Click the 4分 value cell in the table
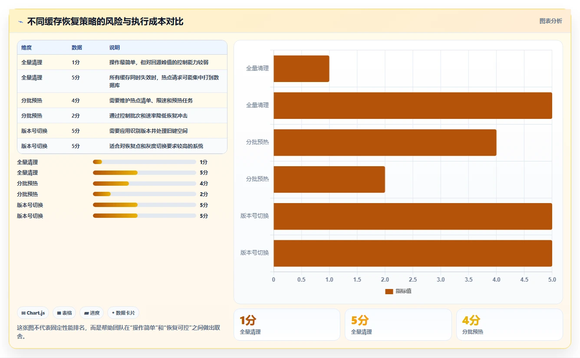The image size is (580, 358). pyautogui.click(x=76, y=100)
